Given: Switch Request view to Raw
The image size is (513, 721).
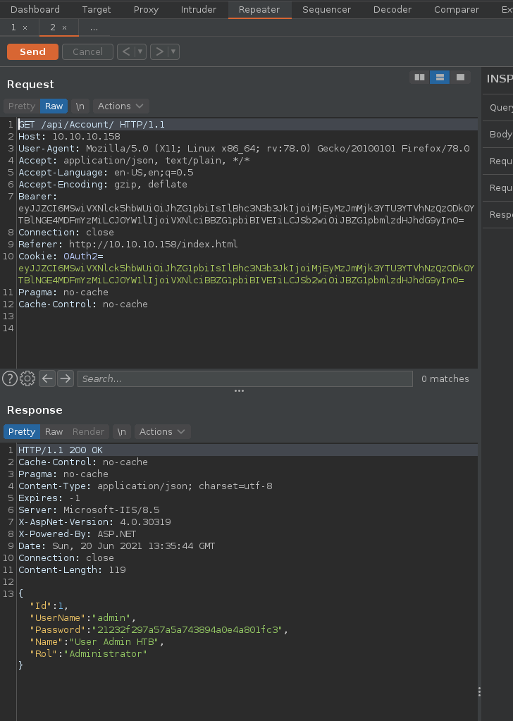Looking at the screenshot, I should point(54,106).
